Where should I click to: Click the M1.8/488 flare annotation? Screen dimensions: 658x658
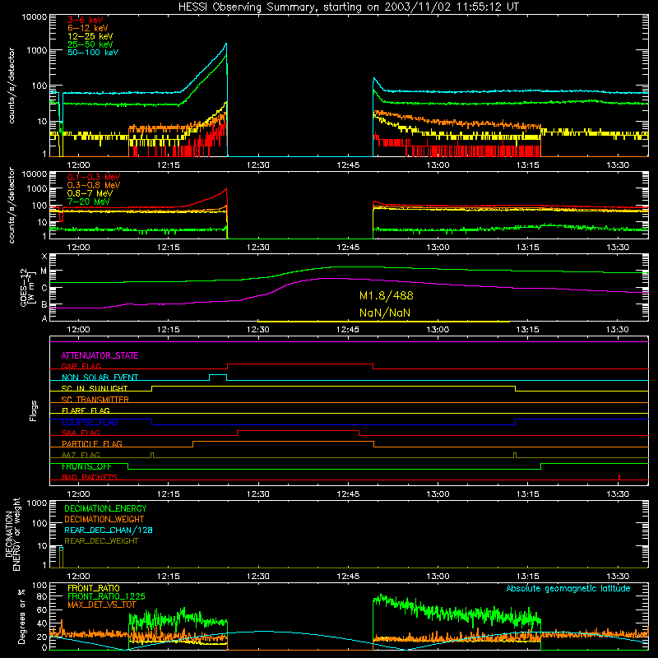pyautogui.click(x=387, y=296)
